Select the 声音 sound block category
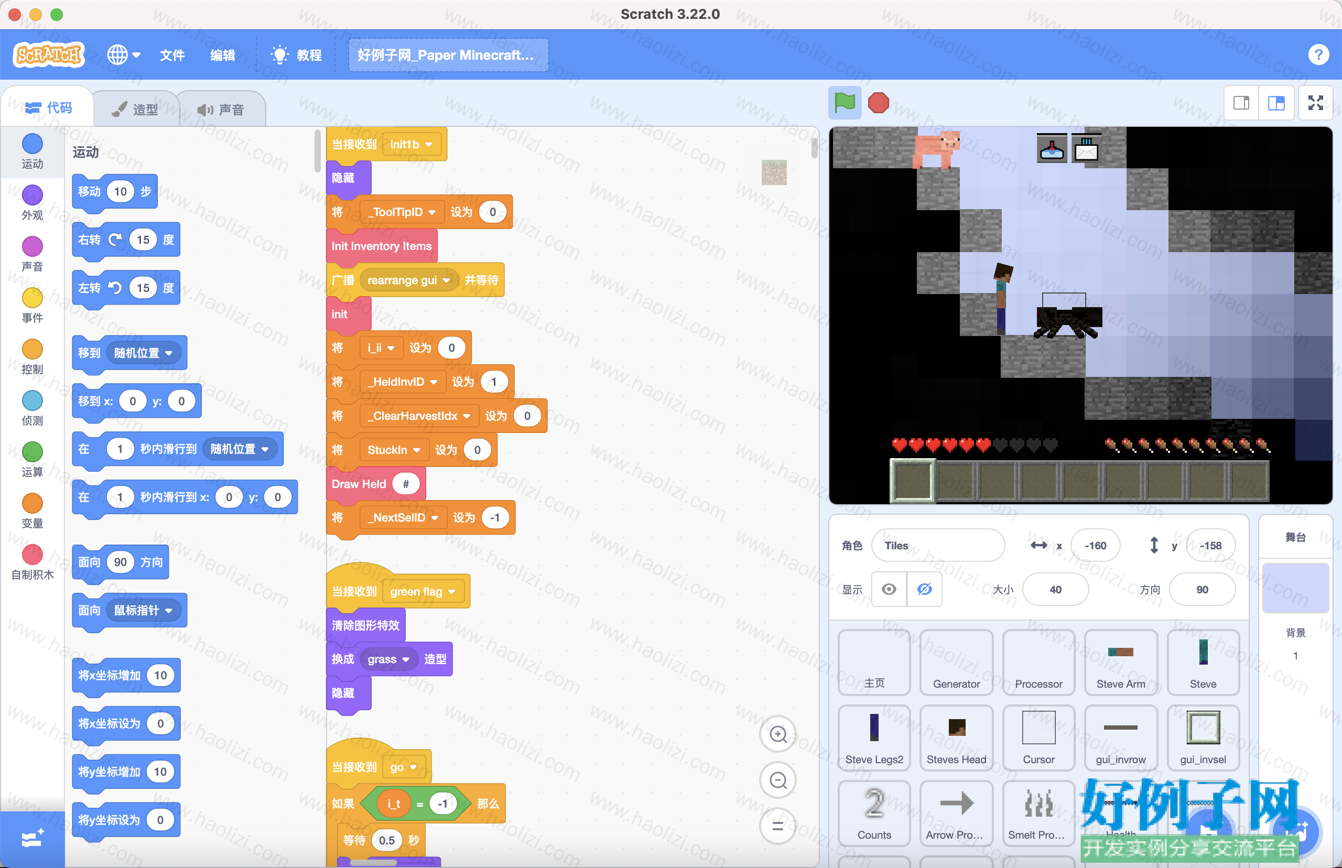1342x868 pixels. pyautogui.click(x=32, y=254)
